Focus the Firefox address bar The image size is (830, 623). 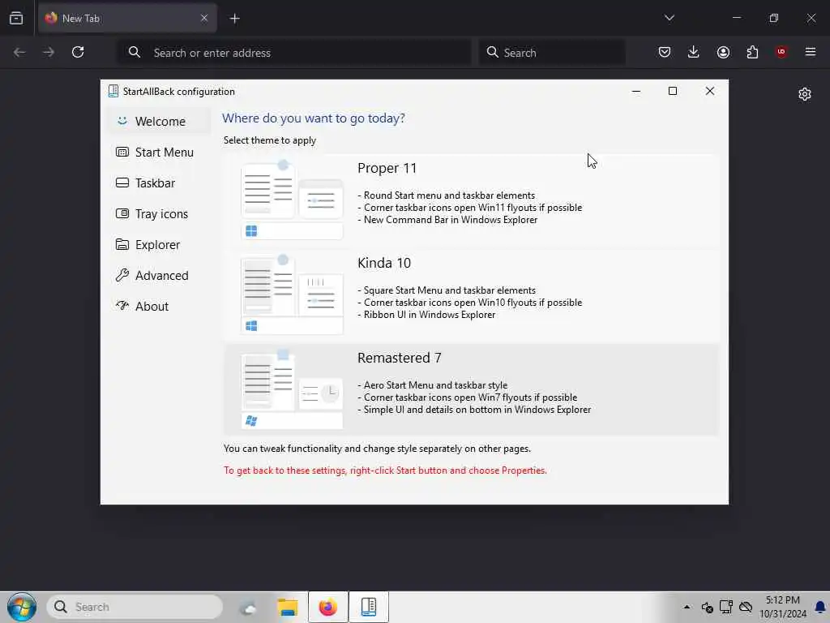pos(293,53)
